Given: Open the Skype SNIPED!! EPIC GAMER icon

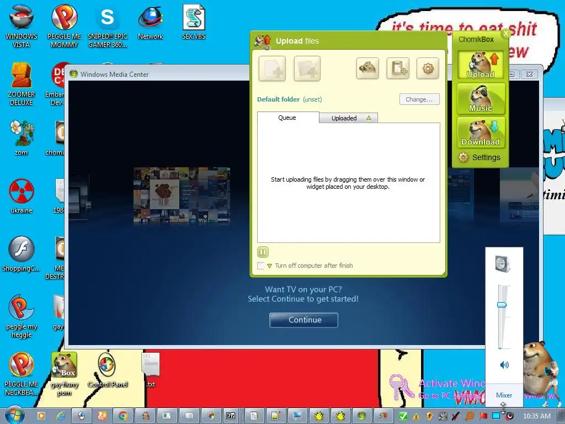Looking at the screenshot, I should click(108, 26).
